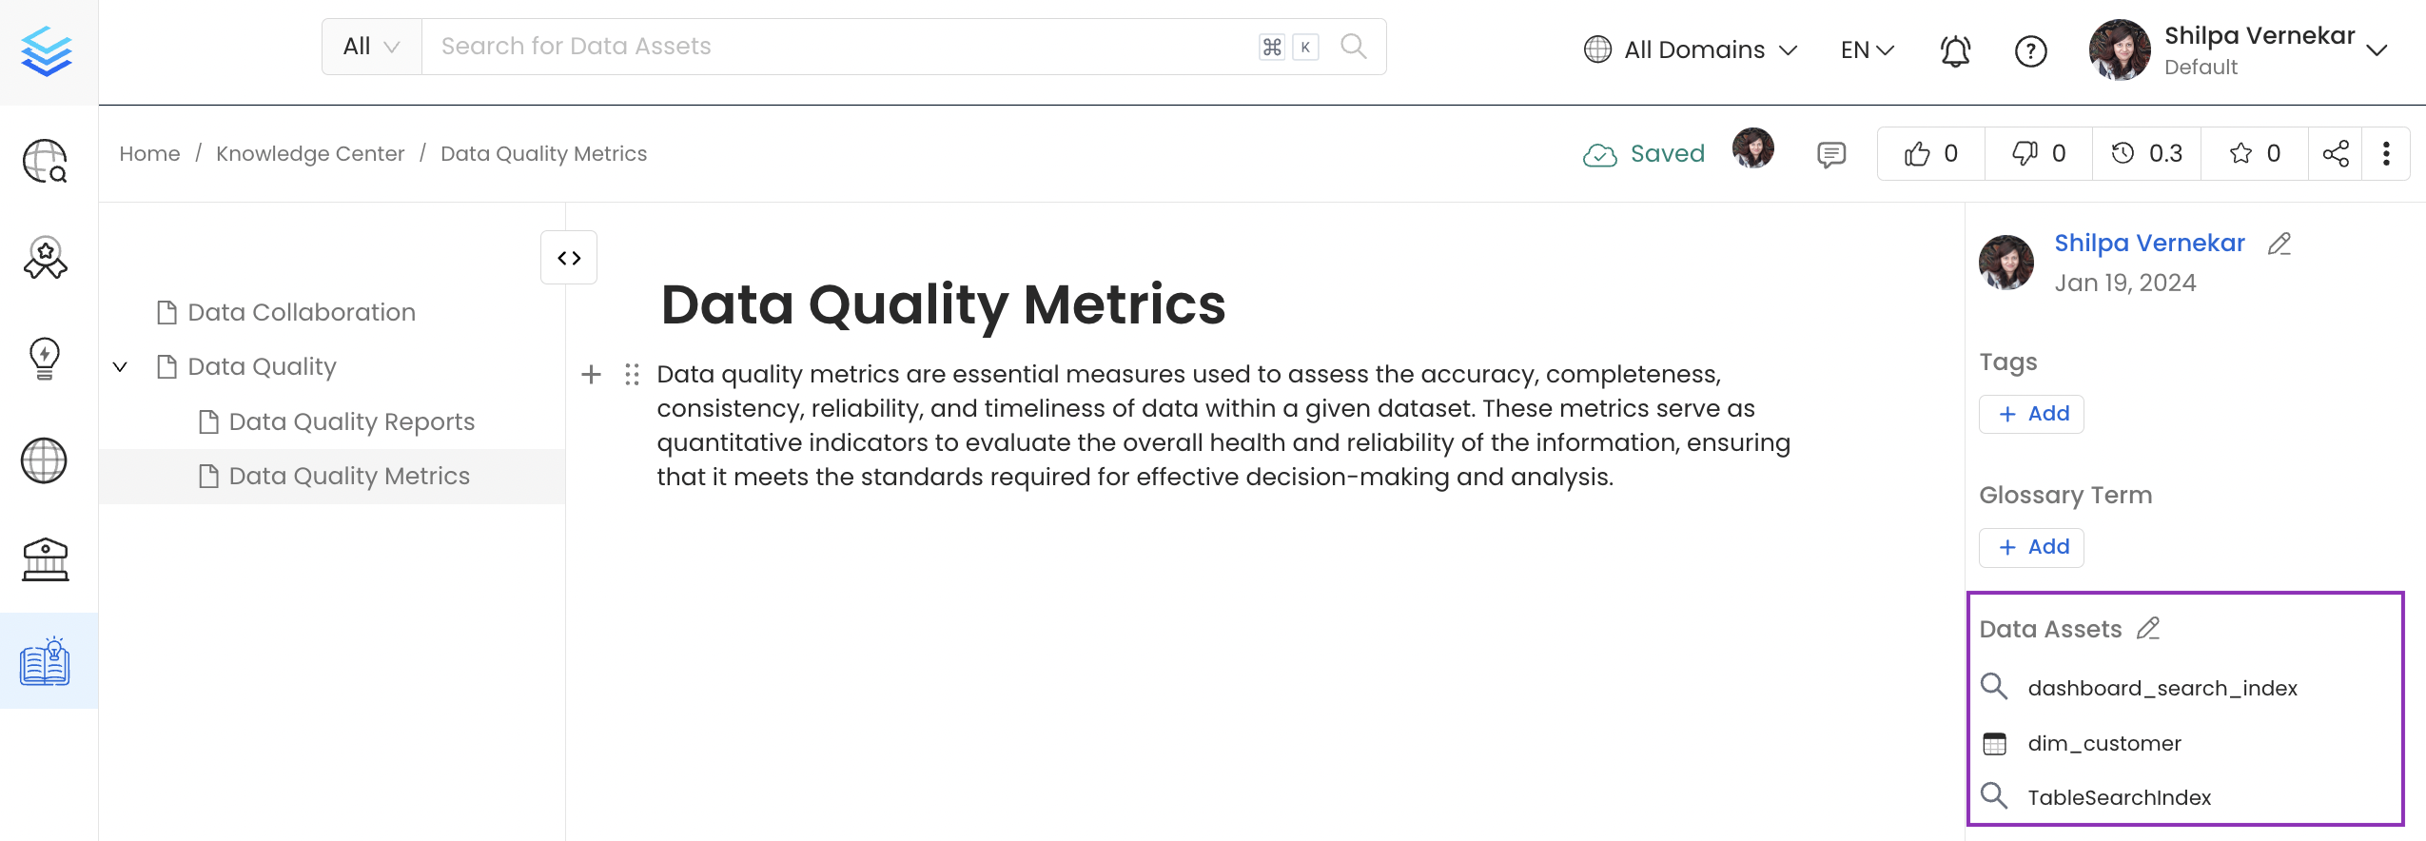Open the notifications bell
Image resolution: width=2426 pixels, height=841 pixels.
pos(1955,50)
